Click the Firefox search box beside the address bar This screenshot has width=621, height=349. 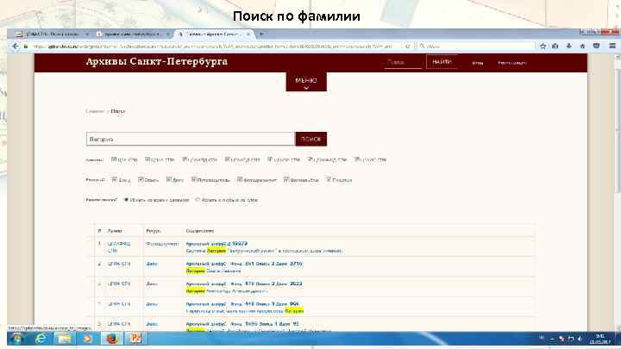(x=477, y=47)
